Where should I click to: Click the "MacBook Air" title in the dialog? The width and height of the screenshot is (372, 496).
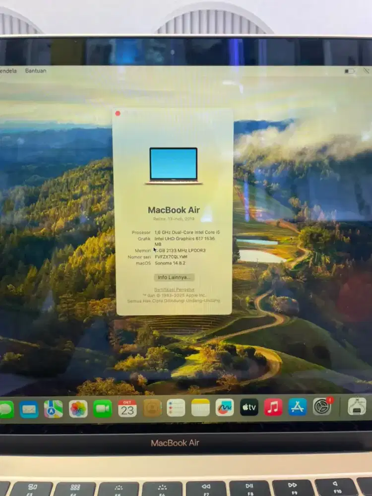[174, 210]
